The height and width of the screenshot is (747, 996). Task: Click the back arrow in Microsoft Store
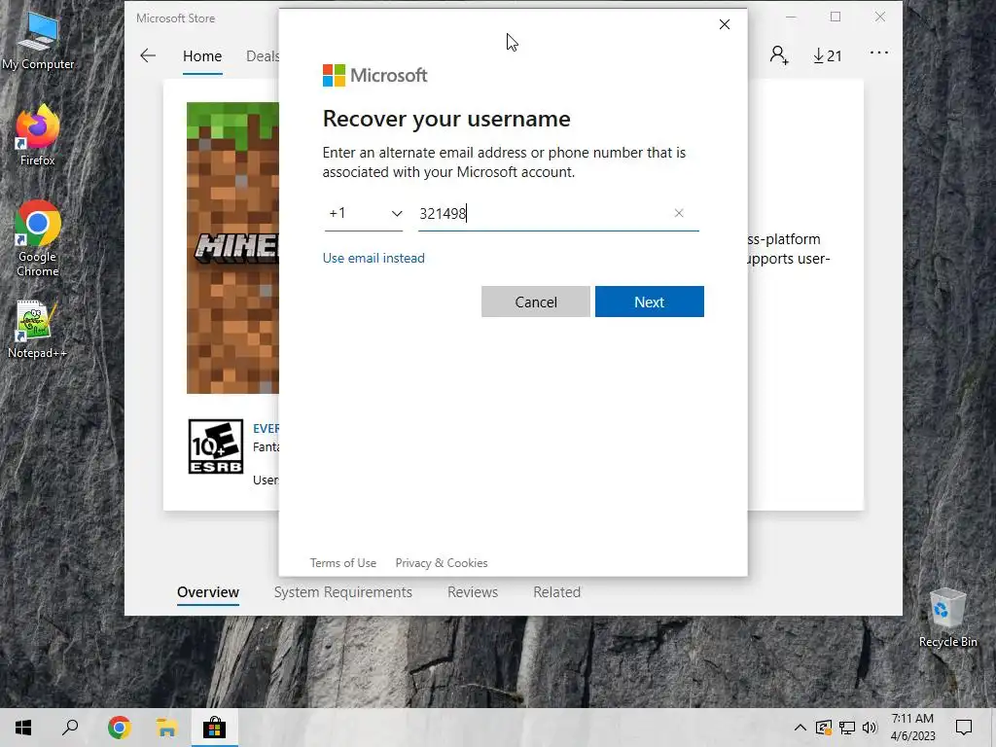click(x=148, y=55)
